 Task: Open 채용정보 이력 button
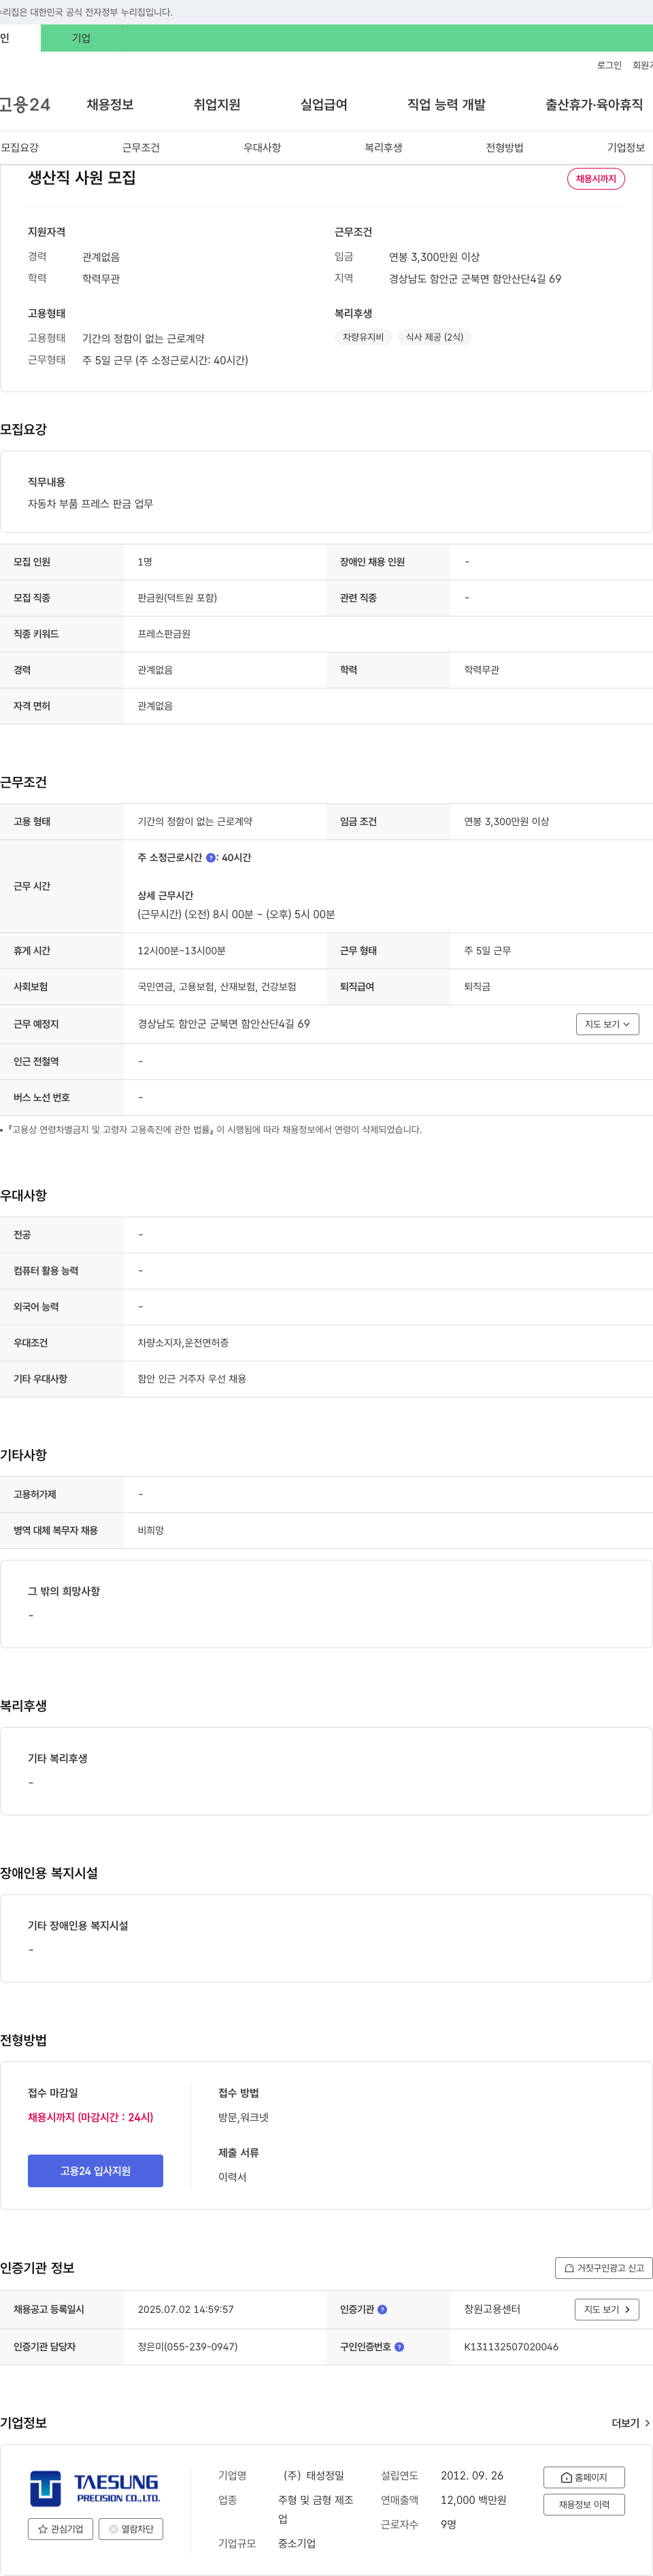point(584,2505)
